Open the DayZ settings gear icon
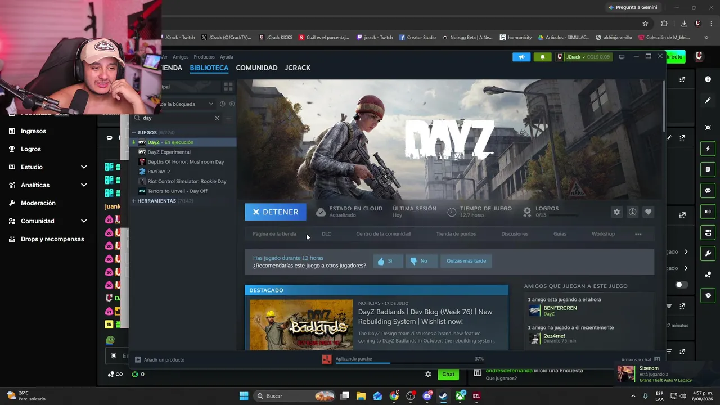This screenshot has width=720, height=405. (x=617, y=212)
